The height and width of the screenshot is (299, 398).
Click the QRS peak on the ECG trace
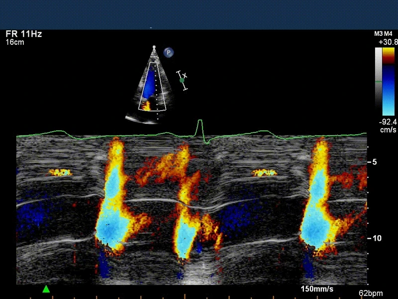coord(200,121)
